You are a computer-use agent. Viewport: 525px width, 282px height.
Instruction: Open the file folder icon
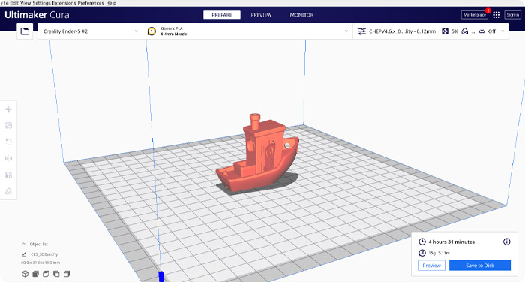click(x=25, y=31)
